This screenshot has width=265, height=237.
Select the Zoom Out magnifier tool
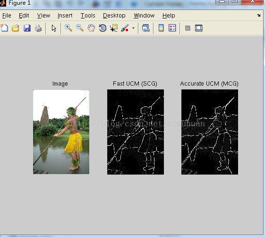(80, 28)
